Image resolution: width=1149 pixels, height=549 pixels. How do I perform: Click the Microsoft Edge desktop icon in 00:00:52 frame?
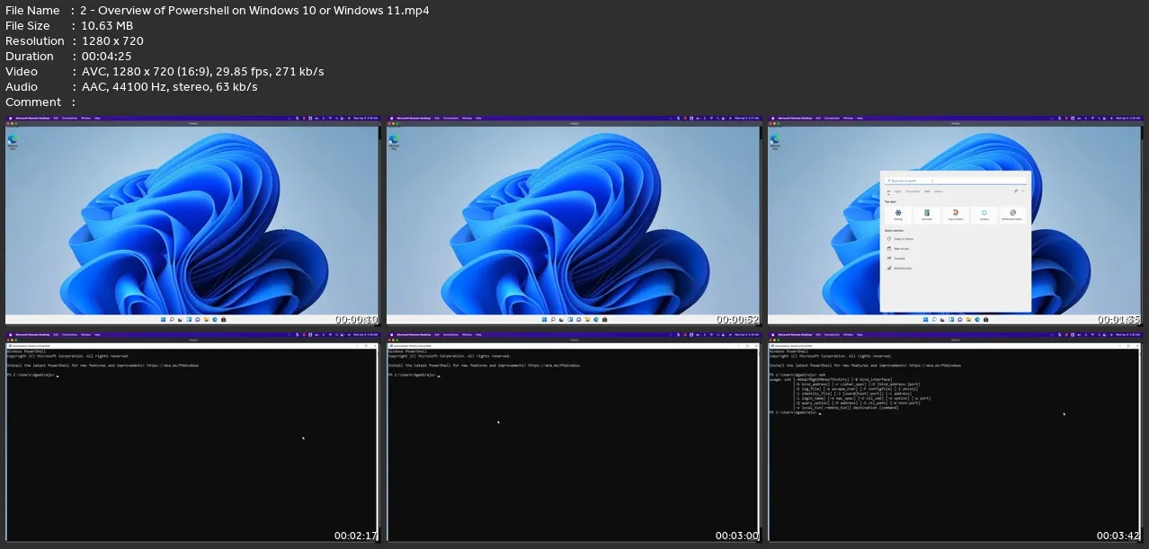pyautogui.click(x=394, y=141)
